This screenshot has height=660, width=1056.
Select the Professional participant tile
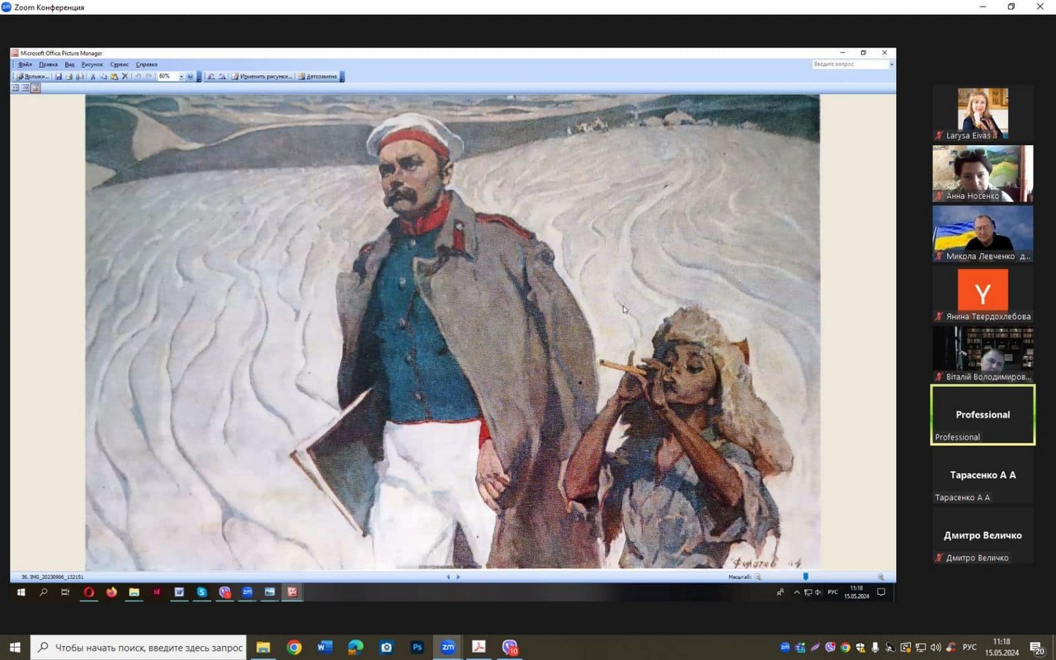pos(983,415)
